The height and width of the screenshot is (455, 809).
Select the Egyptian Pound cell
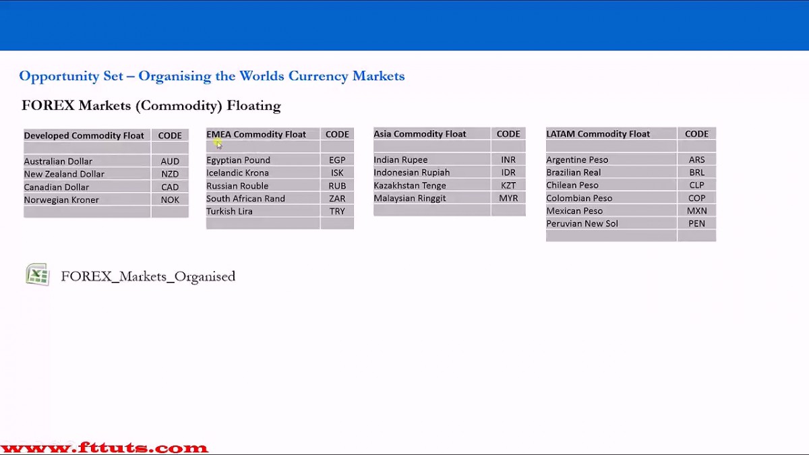tap(263, 160)
